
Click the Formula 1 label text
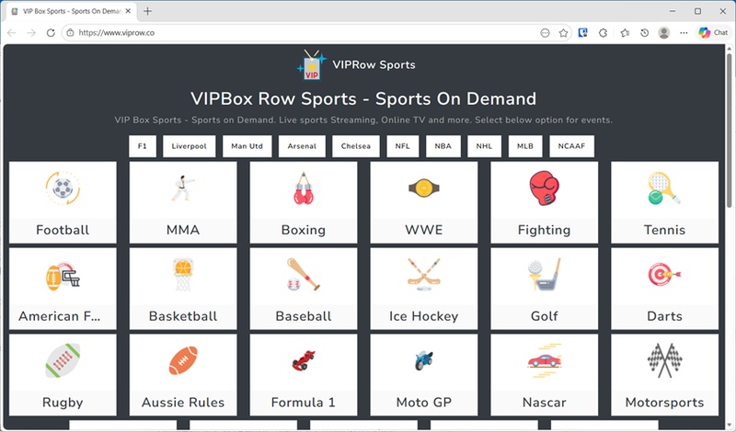click(304, 403)
